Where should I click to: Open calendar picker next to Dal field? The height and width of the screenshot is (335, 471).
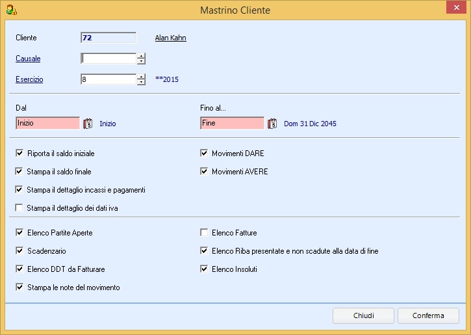[90, 123]
